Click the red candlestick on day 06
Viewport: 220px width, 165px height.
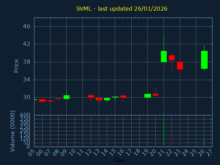[42, 100]
